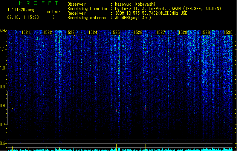The image size is (237, 151).
Task: Select the filename 10111520.png
Action: coord(21,10)
